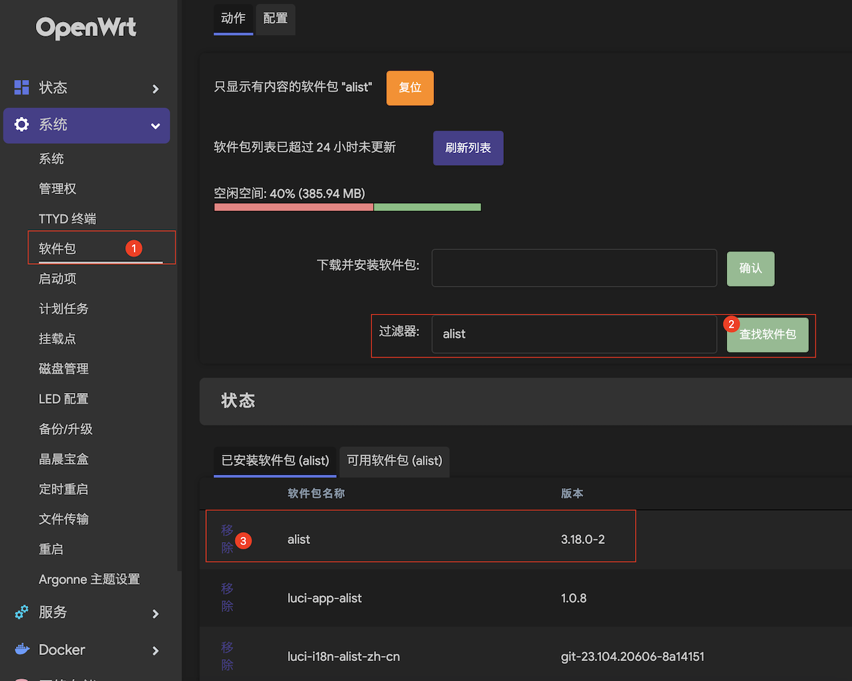
Task: Click the 查找软件包 button
Action: tap(767, 335)
